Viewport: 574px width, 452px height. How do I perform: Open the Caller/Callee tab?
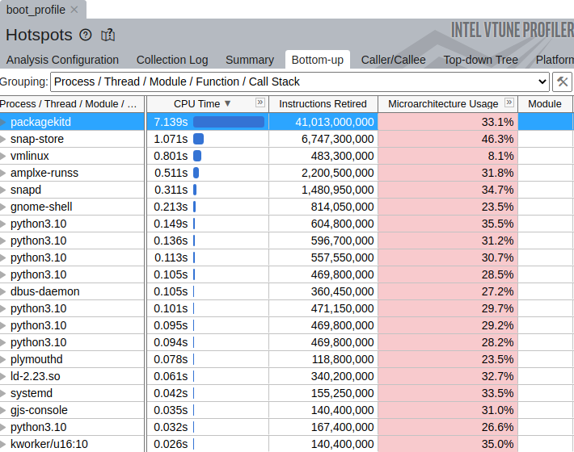click(393, 60)
